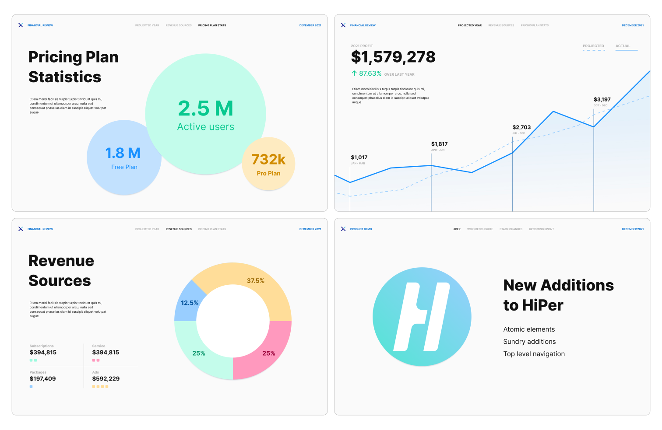The image size is (662, 430).
Task: Click the round HiPer H logo
Action: (422, 317)
